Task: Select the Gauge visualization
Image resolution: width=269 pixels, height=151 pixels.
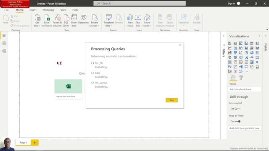Action: 252,57
